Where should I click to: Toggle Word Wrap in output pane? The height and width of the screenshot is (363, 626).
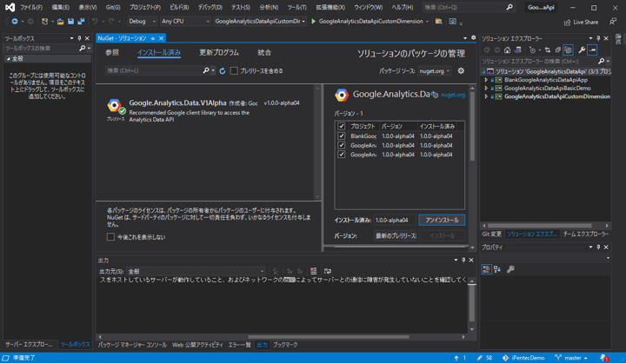(328, 271)
